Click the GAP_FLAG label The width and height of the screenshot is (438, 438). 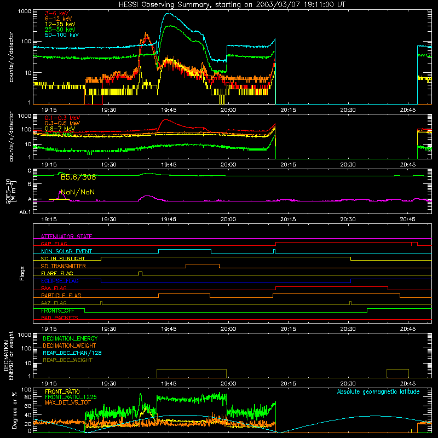(x=54, y=244)
